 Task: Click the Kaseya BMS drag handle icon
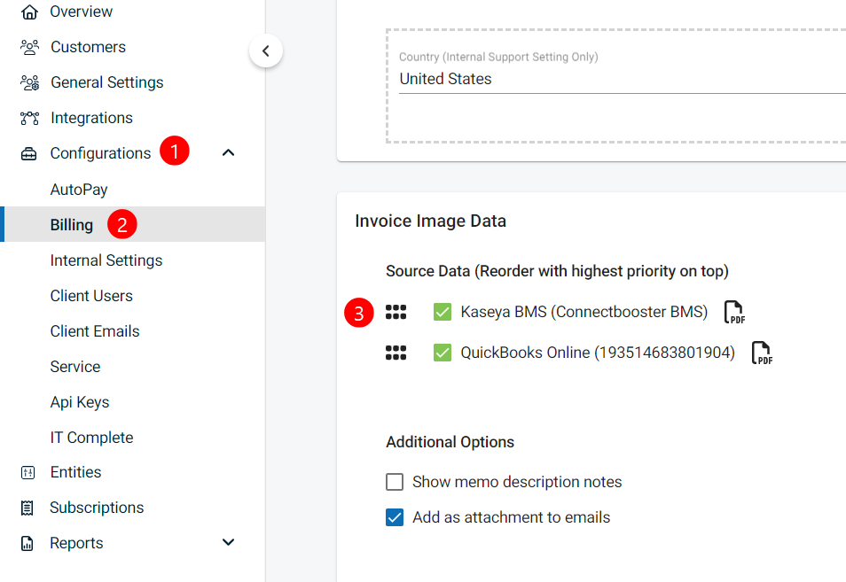[x=396, y=312]
